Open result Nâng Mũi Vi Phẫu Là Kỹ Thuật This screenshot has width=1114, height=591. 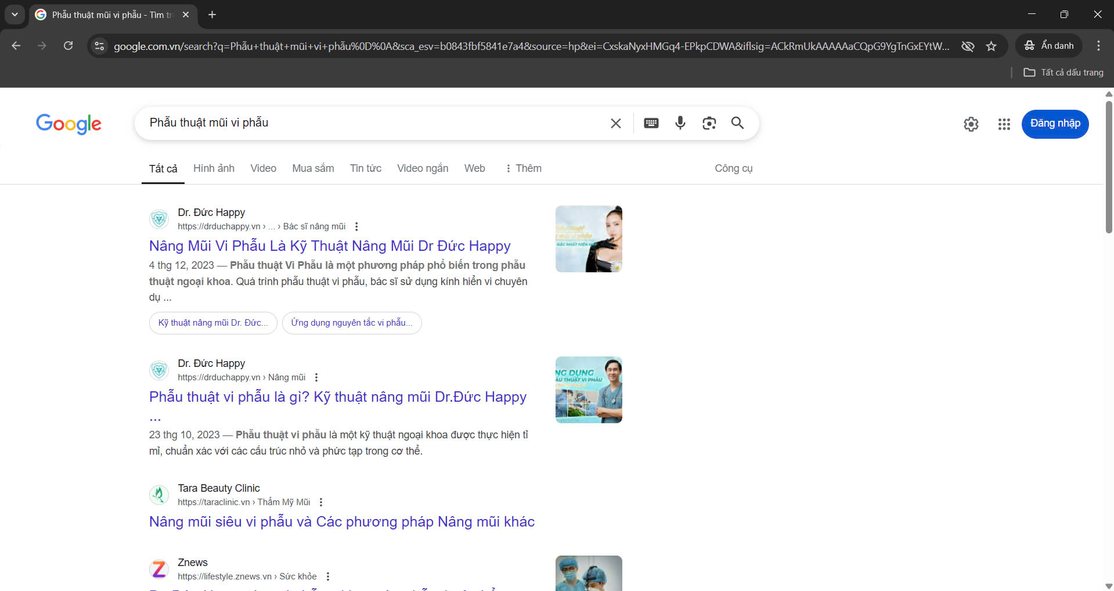330,246
